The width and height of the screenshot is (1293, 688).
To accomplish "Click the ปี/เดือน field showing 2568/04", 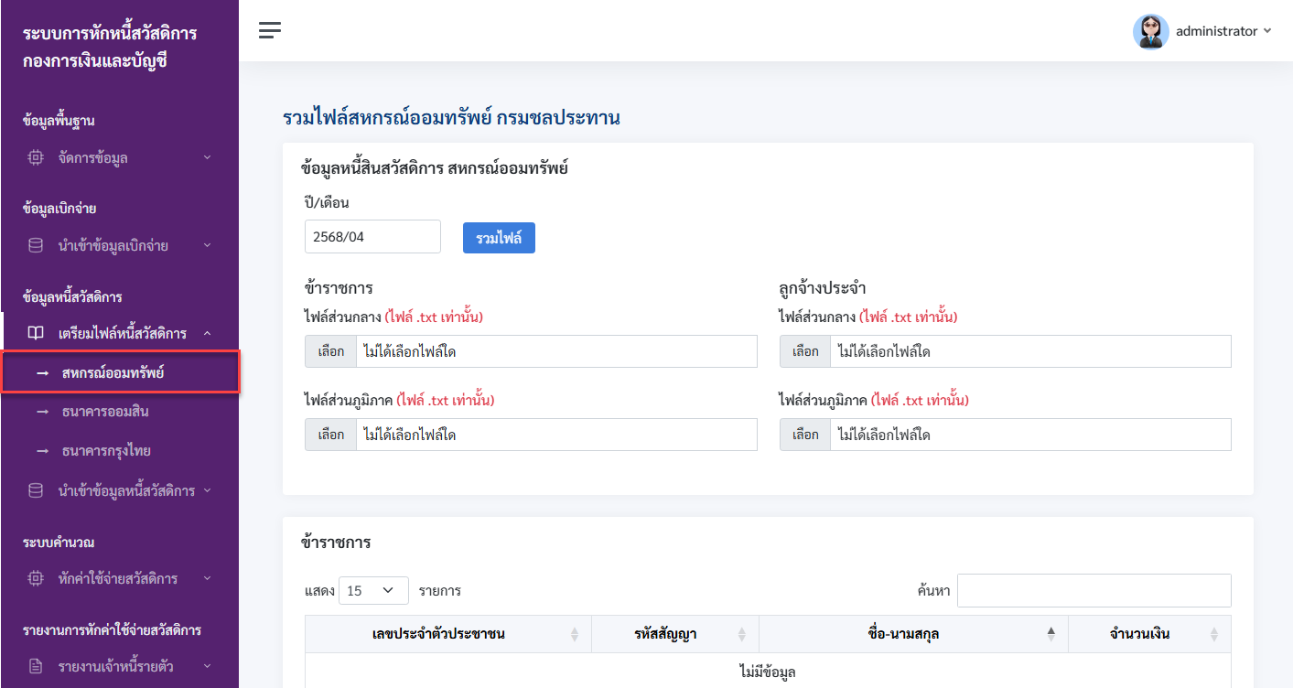I will coord(372,236).
